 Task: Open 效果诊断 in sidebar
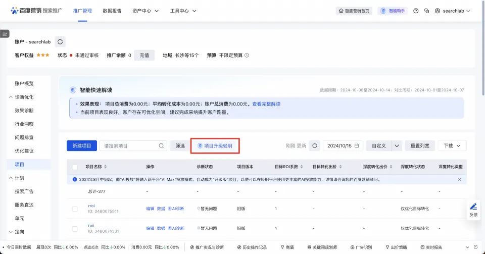point(24,110)
